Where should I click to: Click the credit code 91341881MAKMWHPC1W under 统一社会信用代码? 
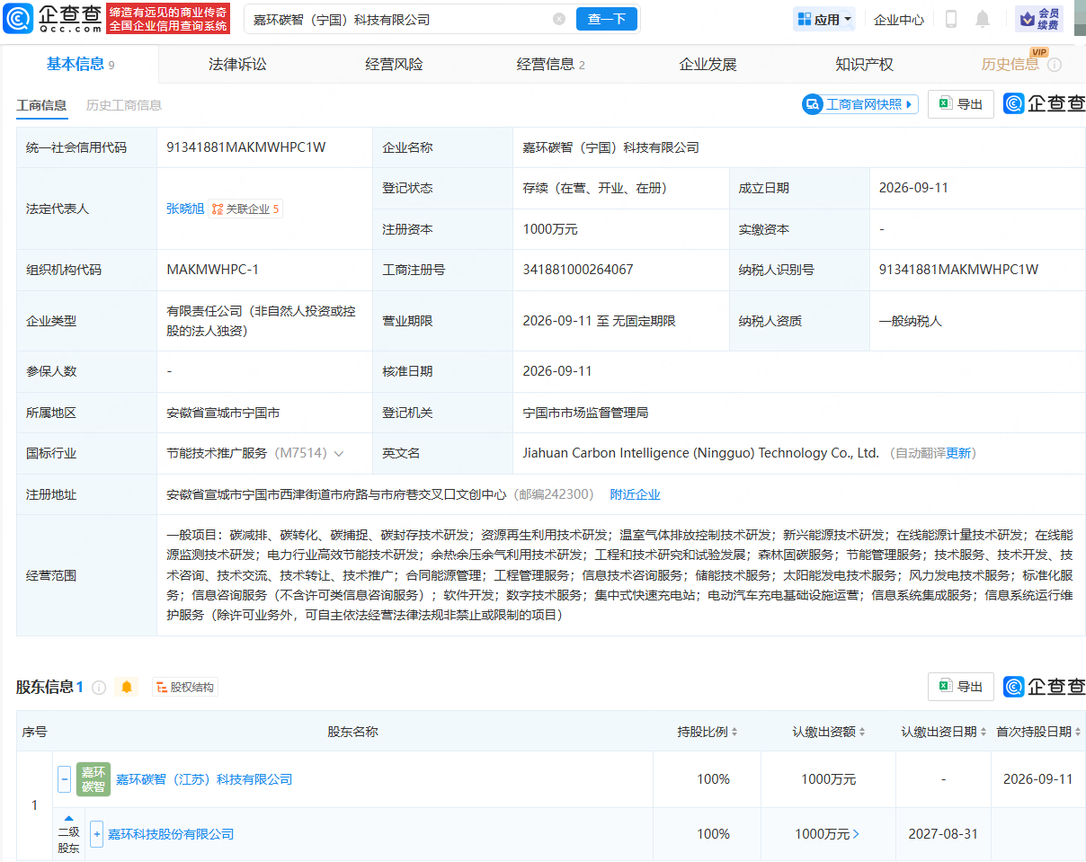point(246,147)
